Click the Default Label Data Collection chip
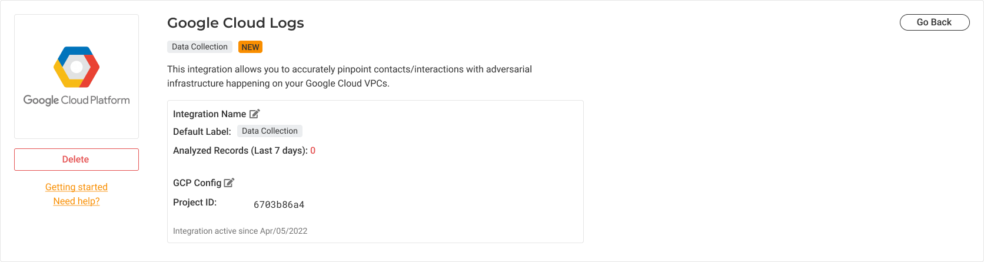This screenshot has width=984, height=262. click(x=270, y=131)
